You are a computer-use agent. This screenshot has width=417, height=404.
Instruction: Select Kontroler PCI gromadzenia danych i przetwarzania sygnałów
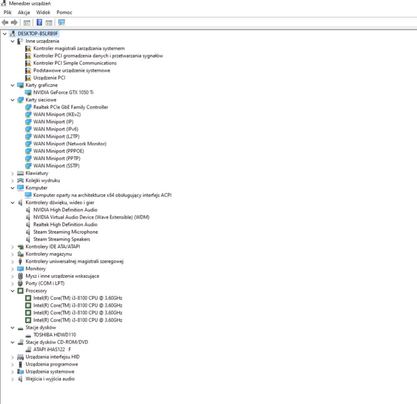(x=98, y=56)
